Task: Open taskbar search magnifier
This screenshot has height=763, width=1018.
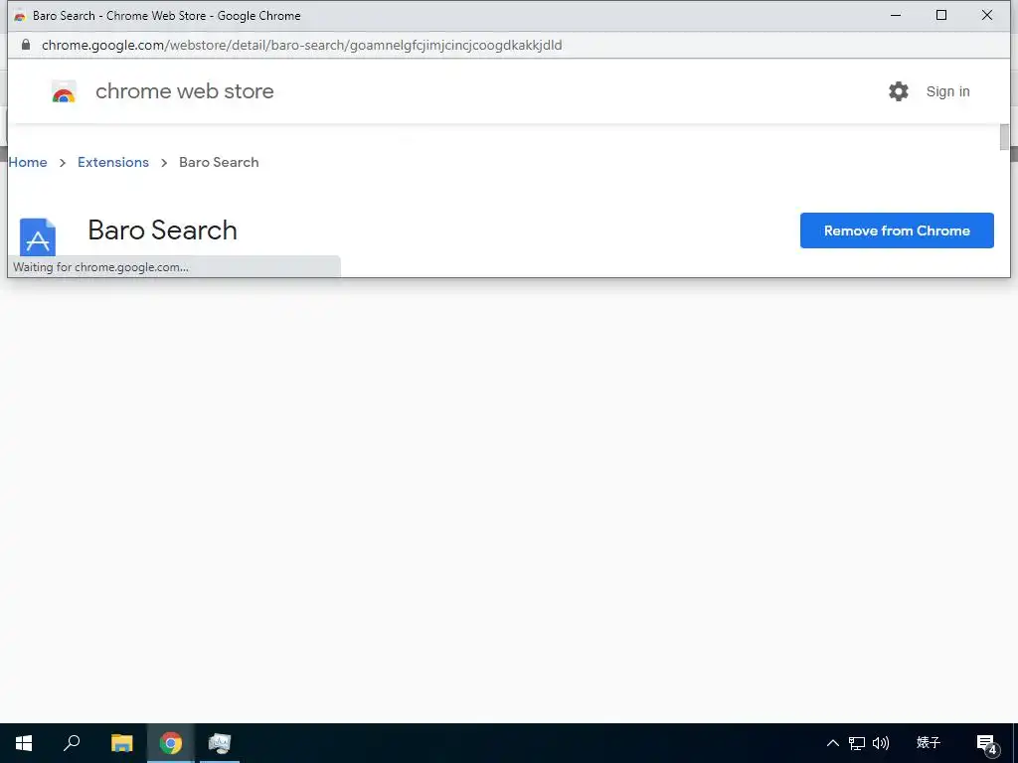Action: point(72,743)
